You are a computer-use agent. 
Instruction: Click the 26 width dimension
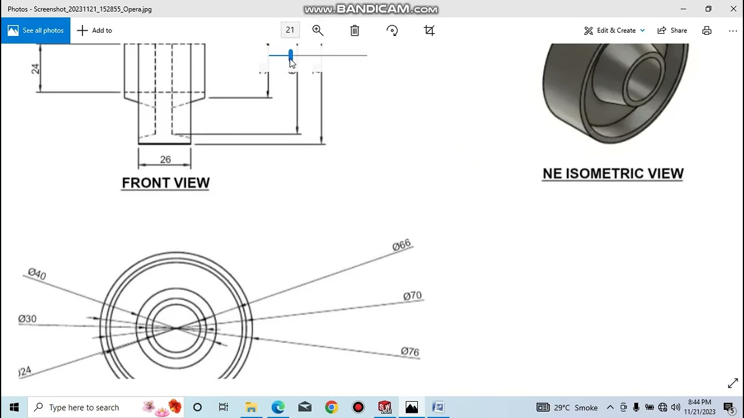[x=165, y=159]
